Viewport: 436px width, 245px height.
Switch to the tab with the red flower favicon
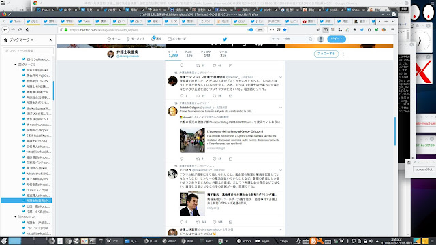[x=309, y=21]
